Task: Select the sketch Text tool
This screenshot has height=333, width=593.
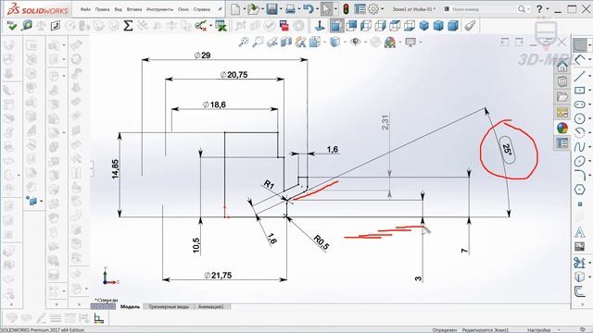Action: coord(579,232)
